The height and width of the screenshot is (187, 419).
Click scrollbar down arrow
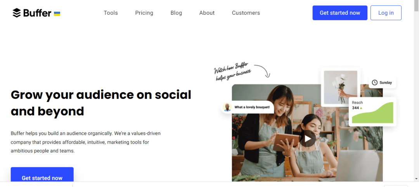pyautogui.click(x=416, y=178)
